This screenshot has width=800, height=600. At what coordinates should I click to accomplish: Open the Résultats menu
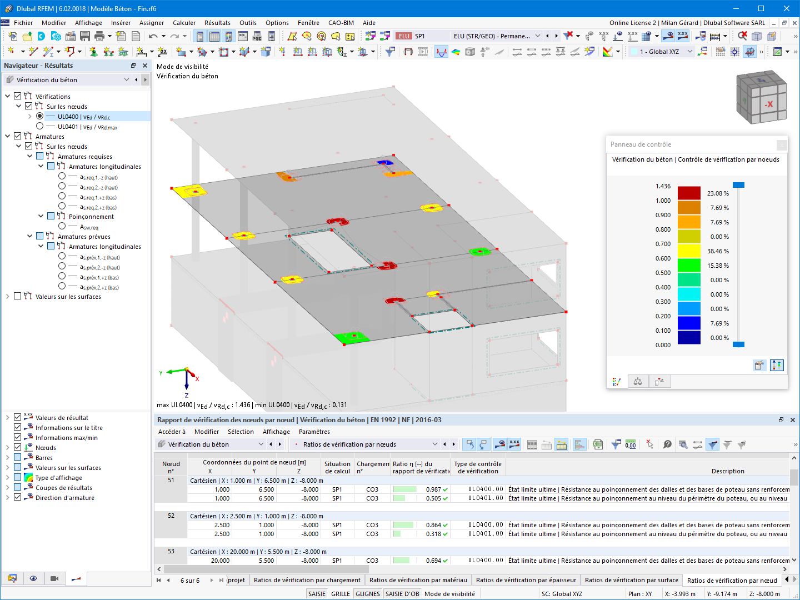tap(217, 23)
